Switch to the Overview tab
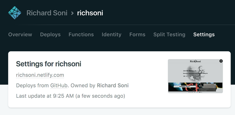The height and width of the screenshot is (115, 235). tap(20, 34)
